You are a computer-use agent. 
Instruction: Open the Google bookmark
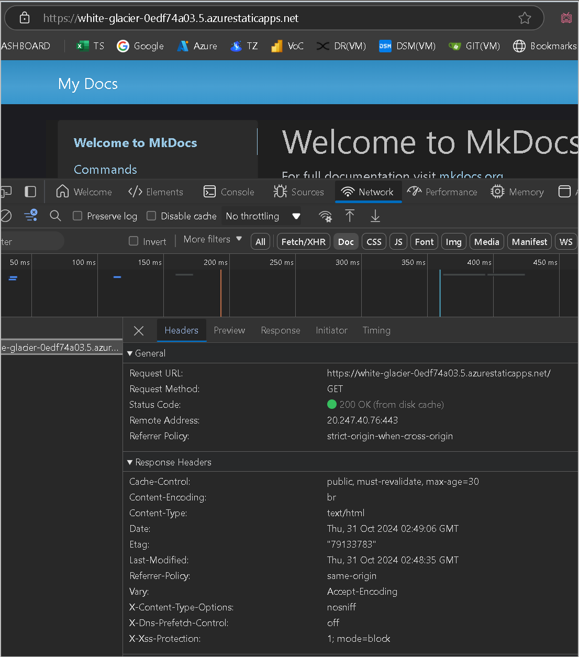[140, 46]
